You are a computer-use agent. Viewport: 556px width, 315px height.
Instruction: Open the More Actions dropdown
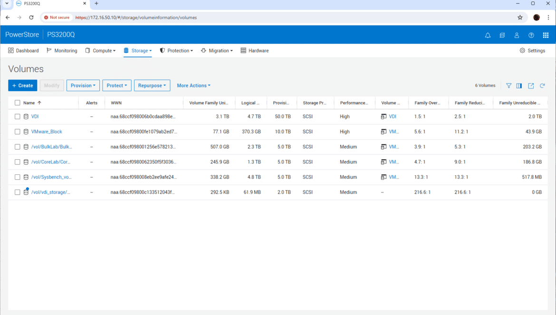[193, 86]
